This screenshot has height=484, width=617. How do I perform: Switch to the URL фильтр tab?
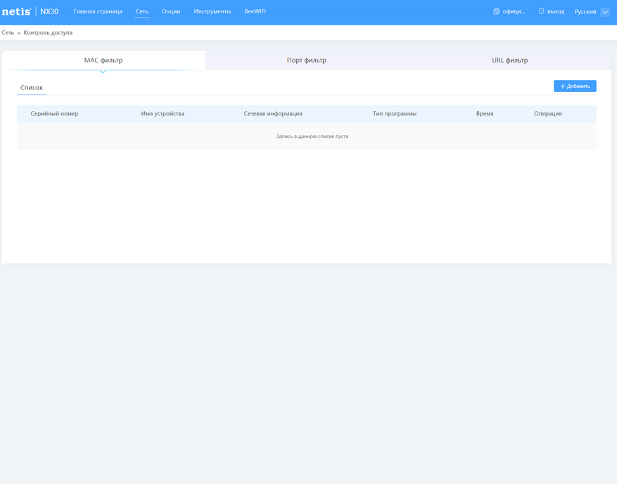(509, 60)
